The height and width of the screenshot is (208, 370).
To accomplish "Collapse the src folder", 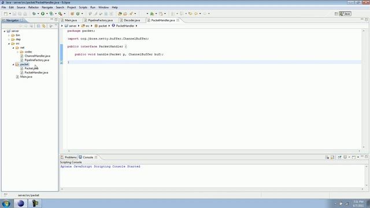I will point(9,44).
